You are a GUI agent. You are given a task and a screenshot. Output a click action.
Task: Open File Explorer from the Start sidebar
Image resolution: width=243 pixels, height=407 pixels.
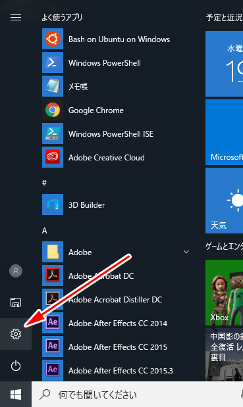point(16,302)
